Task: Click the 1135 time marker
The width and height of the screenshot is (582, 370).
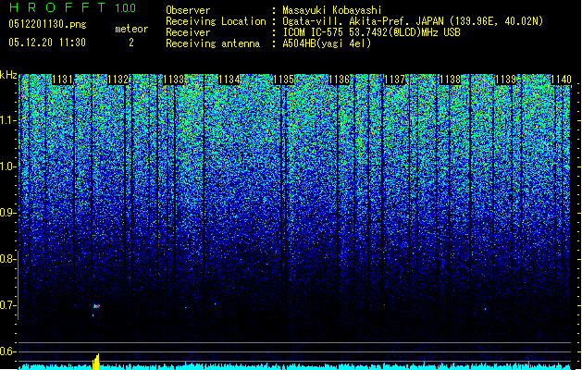Action: (284, 80)
